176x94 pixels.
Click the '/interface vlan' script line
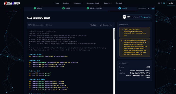click(x=34, y=61)
